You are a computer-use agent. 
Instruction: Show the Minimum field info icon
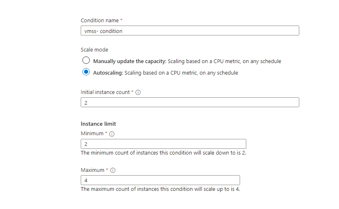coord(112,134)
